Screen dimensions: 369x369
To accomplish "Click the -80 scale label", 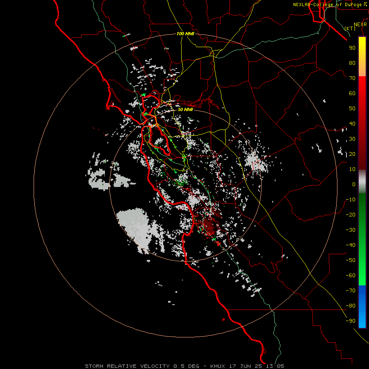I will pos(351,306).
